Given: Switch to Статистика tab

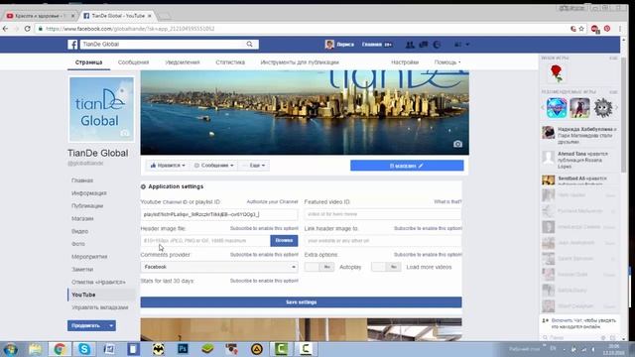Looking at the screenshot, I should pyautogui.click(x=230, y=62).
